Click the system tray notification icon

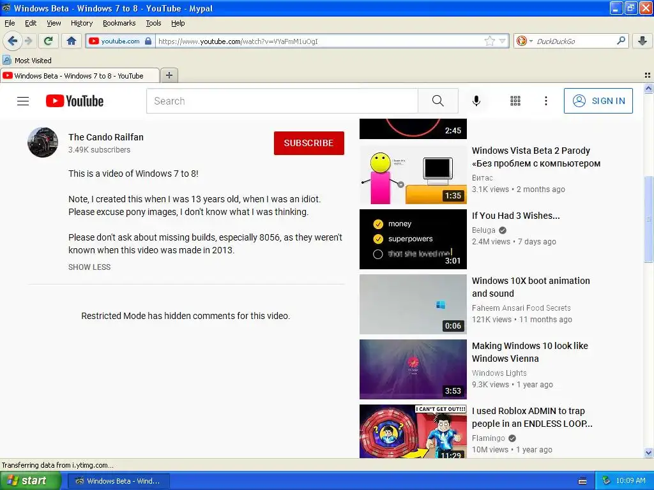pyautogui.click(x=607, y=480)
